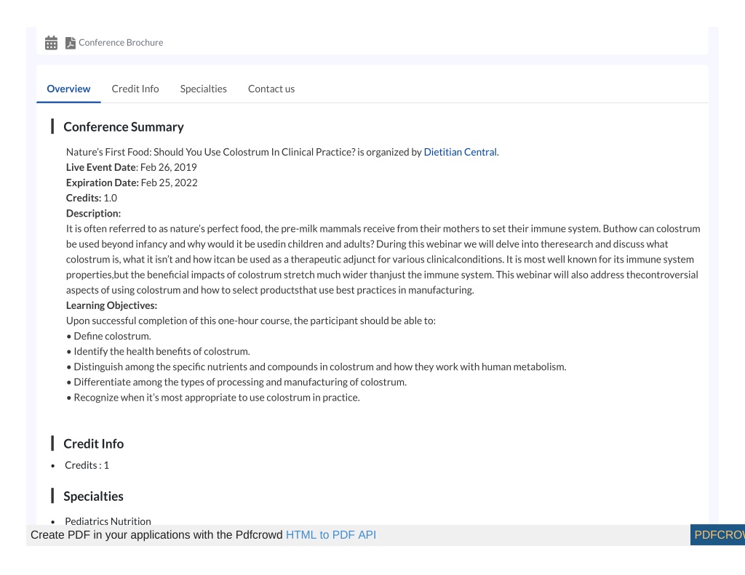Viewport: 745px width, 575px height.
Task: Click the Specialties section heading
Action: pos(93,496)
